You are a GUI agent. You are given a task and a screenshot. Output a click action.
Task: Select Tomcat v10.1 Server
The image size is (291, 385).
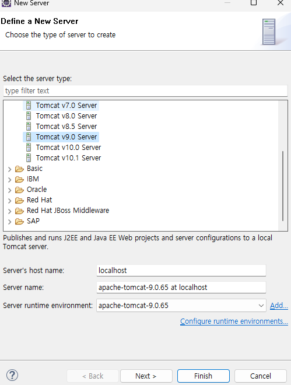(x=68, y=158)
